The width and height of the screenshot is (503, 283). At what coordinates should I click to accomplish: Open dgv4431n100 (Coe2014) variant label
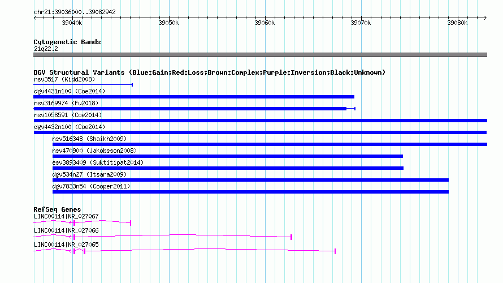point(70,91)
